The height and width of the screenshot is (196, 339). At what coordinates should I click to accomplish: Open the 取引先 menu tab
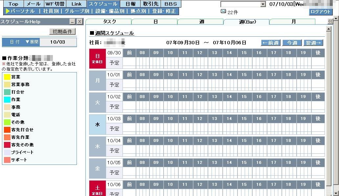151,4
